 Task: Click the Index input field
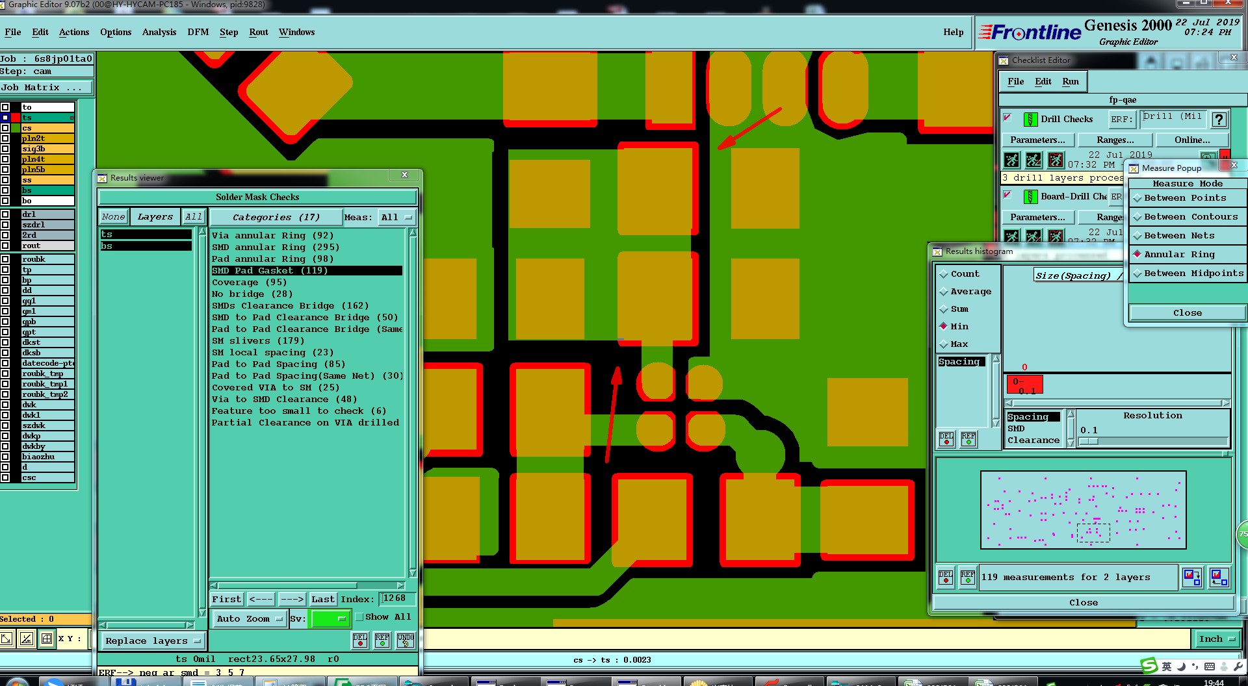(398, 598)
